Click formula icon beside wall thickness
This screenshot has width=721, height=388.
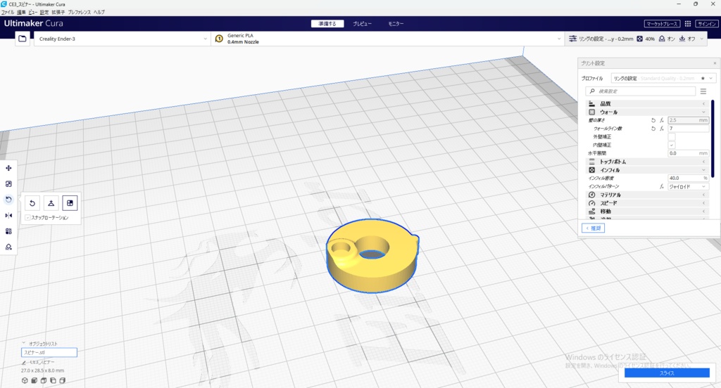[x=662, y=120]
